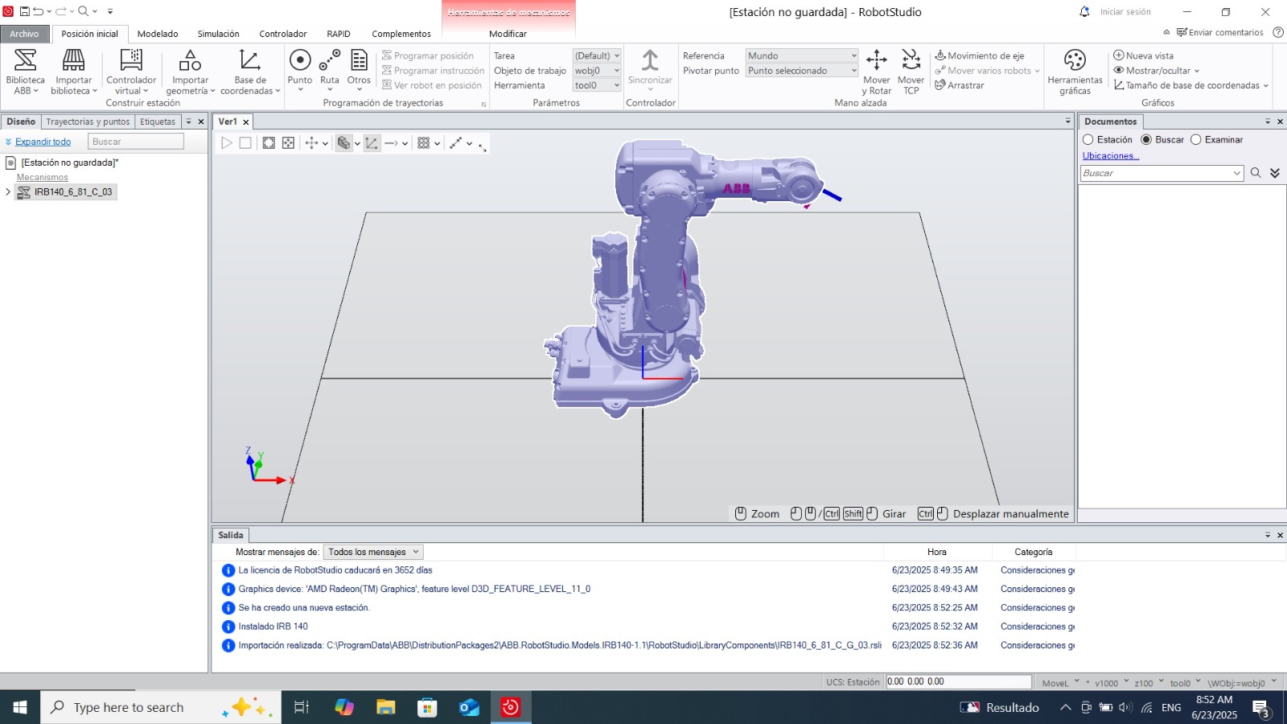This screenshot has height=724, width=1287.
Task: Open Herramientas gráficas
Action: point(1075,72)
